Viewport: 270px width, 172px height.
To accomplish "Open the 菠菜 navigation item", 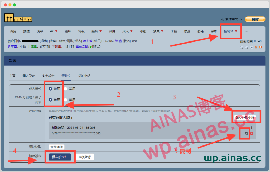I will click(40, 31).
